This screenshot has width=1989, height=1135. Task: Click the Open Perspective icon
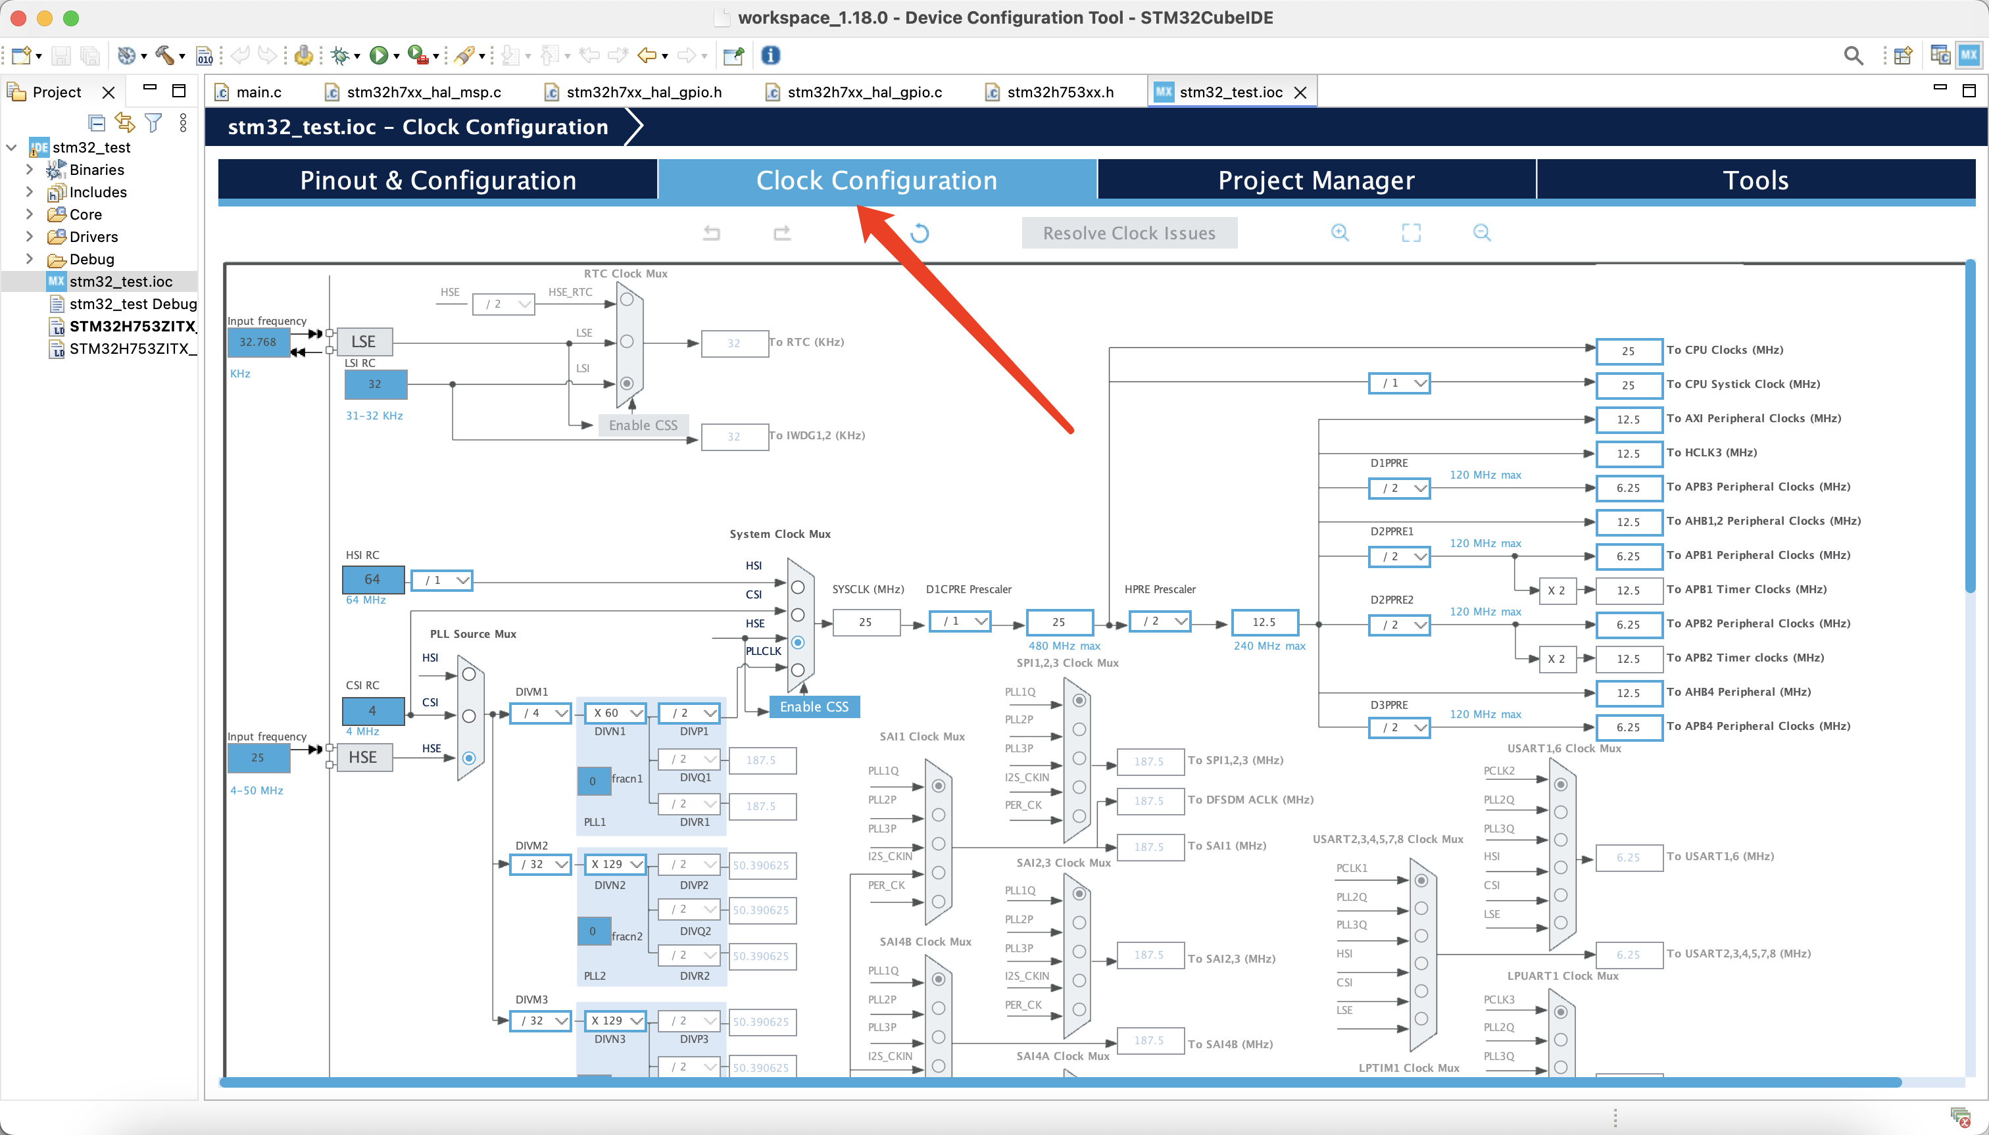pyautogui.click(x=1902, y=55)
